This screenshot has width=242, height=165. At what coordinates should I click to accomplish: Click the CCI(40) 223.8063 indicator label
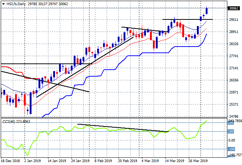coord(16,122)
